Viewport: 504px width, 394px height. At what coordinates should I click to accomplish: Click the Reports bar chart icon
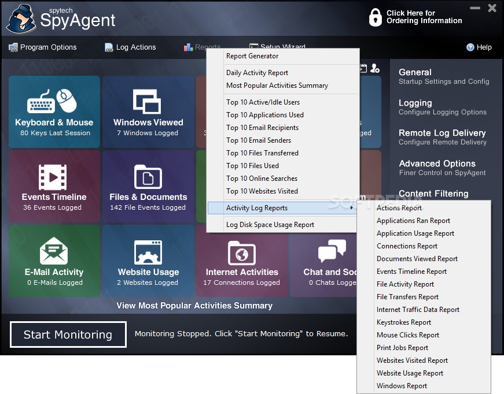(189, 47)
